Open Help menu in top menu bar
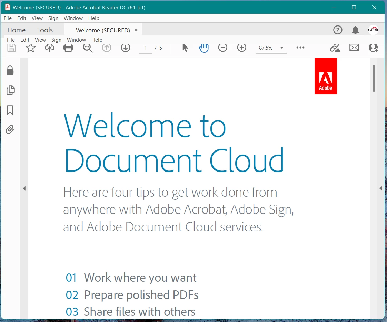Image resolution: width=387 pixels, height=322 pixels. [94, 18]
